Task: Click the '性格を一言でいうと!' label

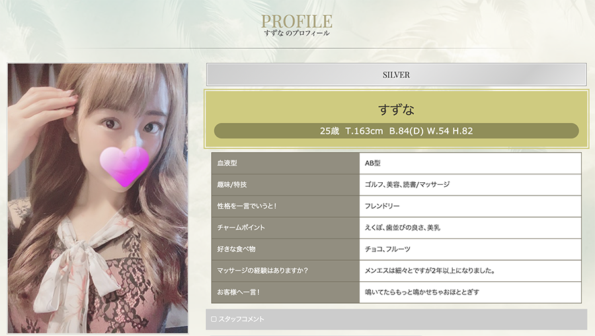Action: pos(286,207)
